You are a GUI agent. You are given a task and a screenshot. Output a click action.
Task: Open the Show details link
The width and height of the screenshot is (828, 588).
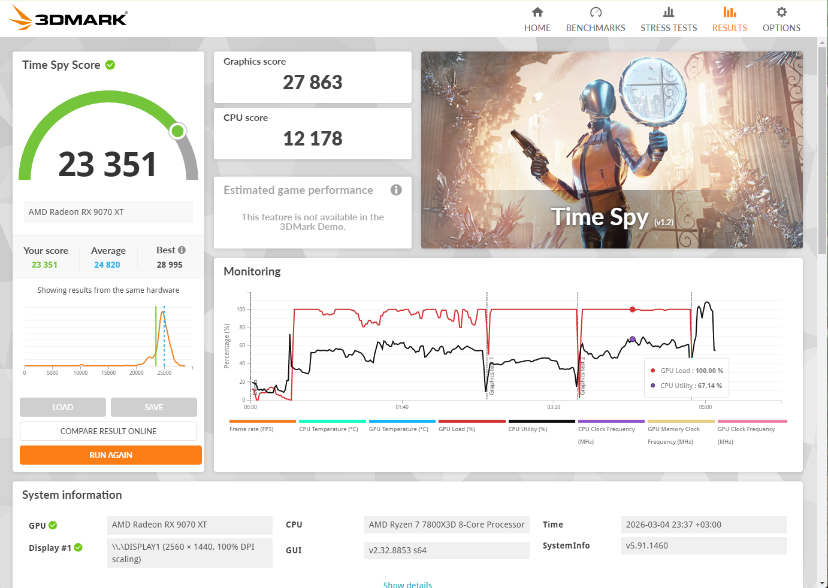tap(407, 584)
